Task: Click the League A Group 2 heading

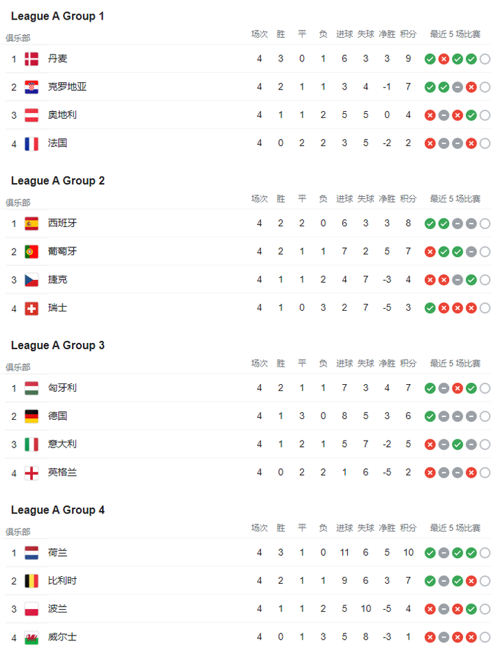Action: (58, 181)
